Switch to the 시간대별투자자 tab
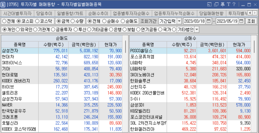This screenshot has height=133, width=259. click(x=17, y=13)
